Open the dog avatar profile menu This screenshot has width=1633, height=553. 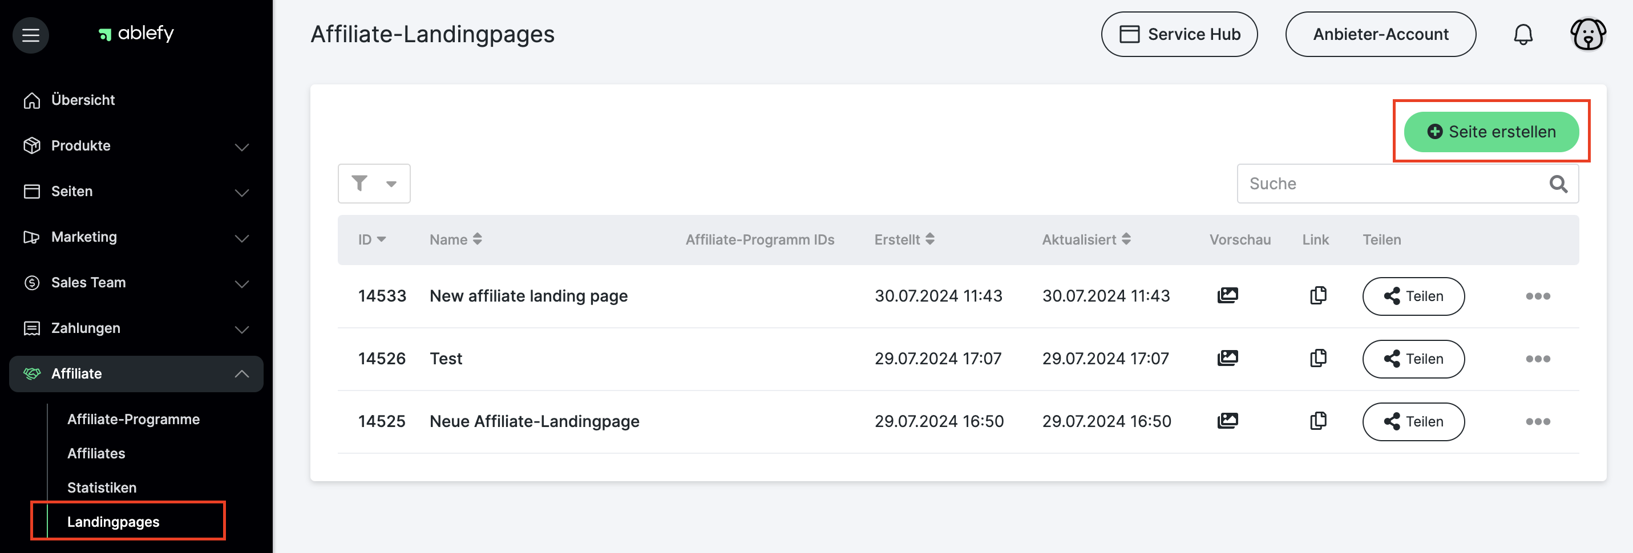coord(1587,34)
